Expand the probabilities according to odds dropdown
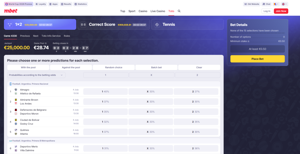Viewport: 300px width, 154px height. (x=36, y=75)
